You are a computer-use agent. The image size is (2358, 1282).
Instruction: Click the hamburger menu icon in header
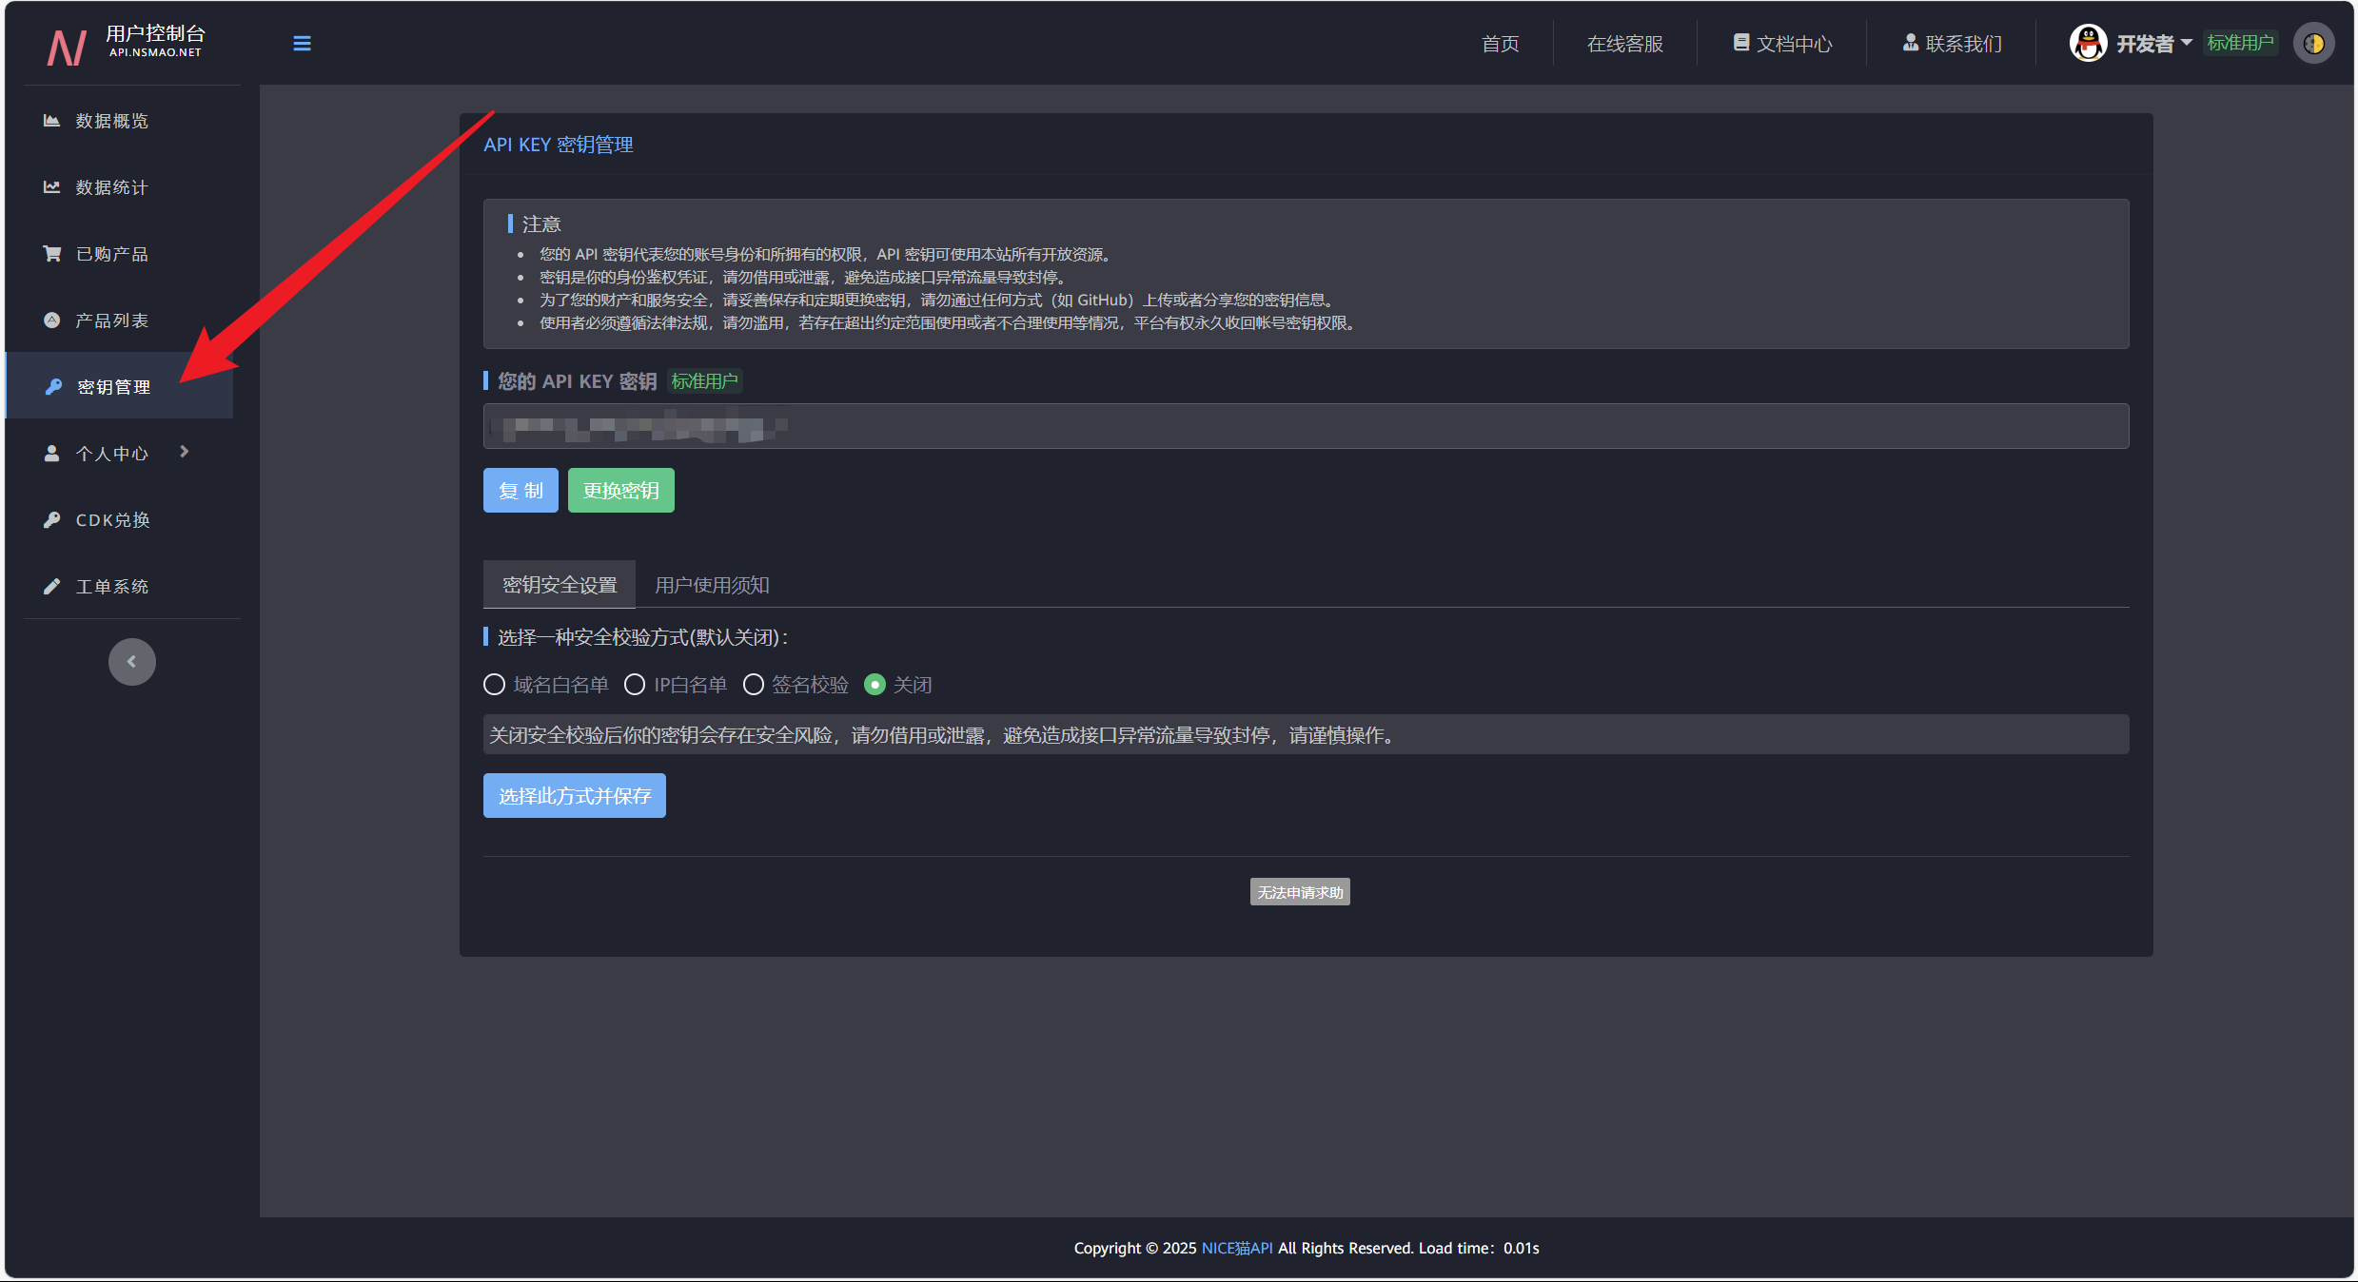pos(302,44)
